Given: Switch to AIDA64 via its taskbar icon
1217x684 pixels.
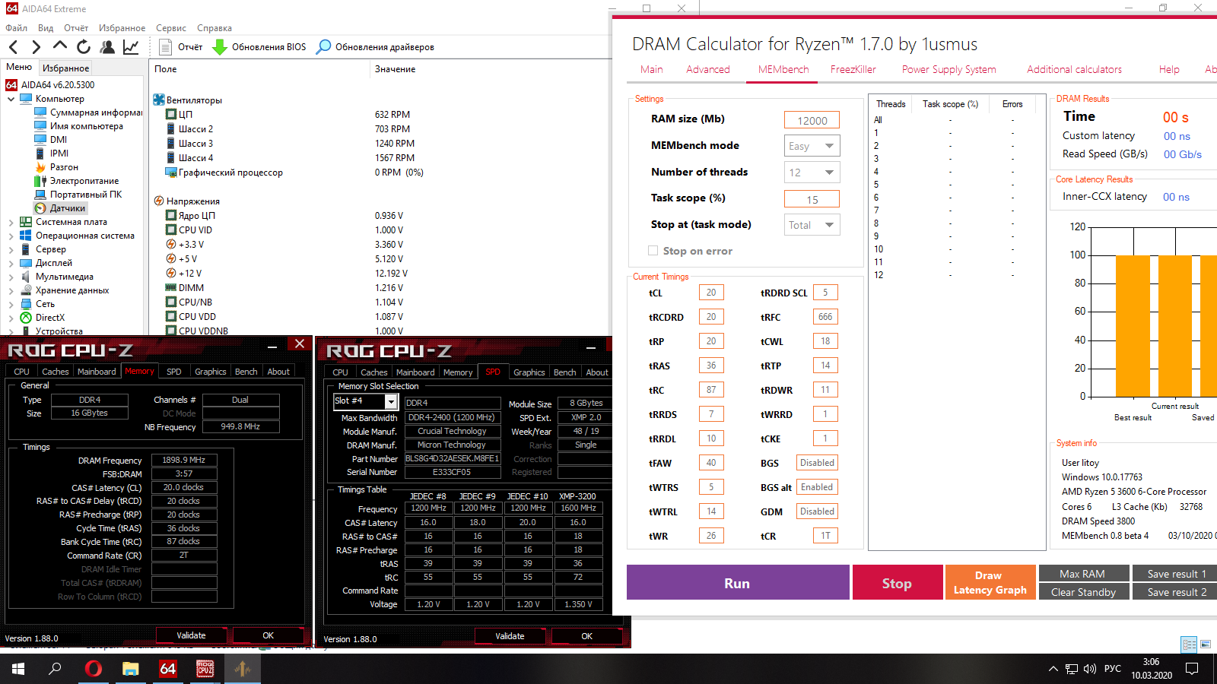Looking at the screenshot, I should pos(168,669).
